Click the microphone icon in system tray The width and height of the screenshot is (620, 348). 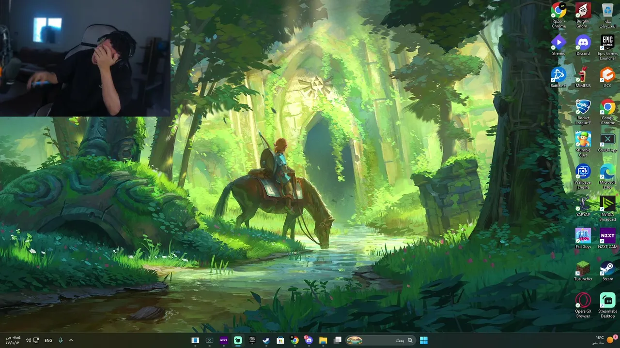[x=61, y=340]
